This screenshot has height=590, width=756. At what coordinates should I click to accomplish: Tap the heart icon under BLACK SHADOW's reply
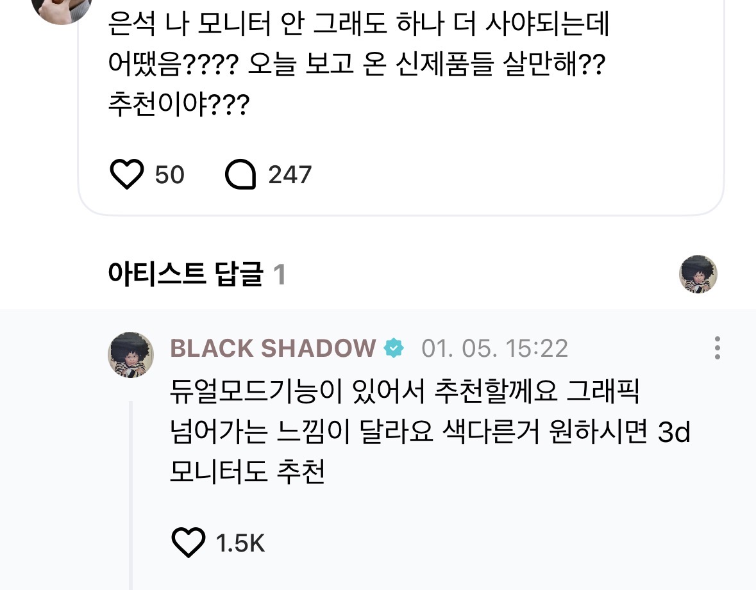point(187,543)
